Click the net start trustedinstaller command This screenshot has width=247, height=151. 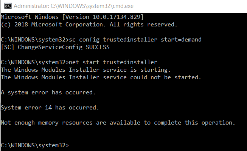point(113,62)
